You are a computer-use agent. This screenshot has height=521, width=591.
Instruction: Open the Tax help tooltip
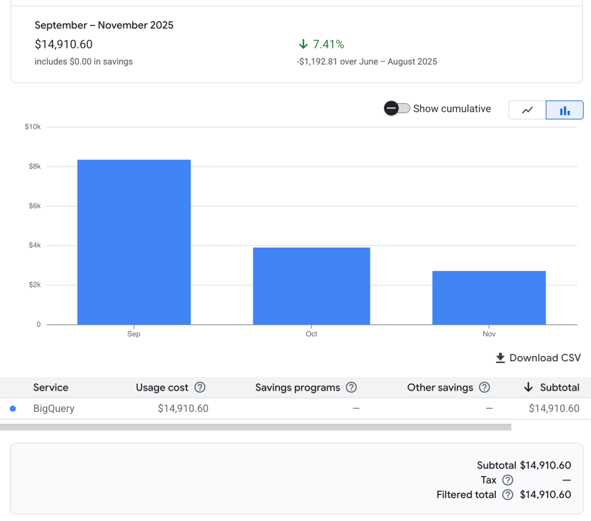[507, 480]
